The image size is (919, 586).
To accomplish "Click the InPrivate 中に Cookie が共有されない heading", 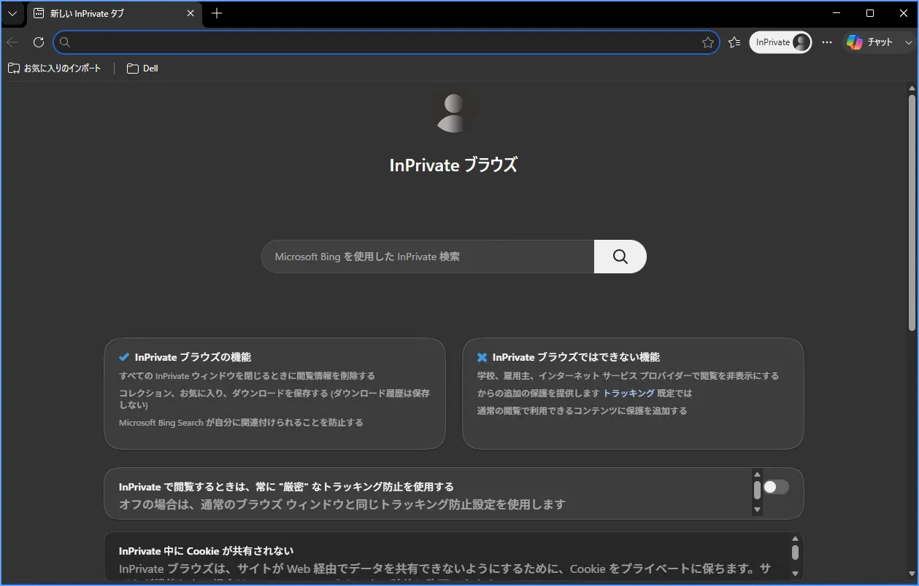I will click(x=207, y=551).
